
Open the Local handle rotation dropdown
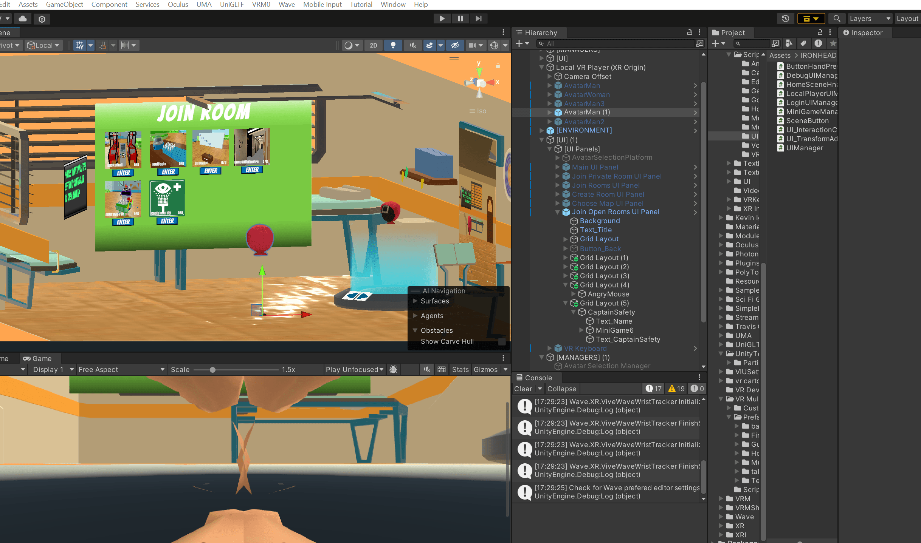tap(43, 45)
